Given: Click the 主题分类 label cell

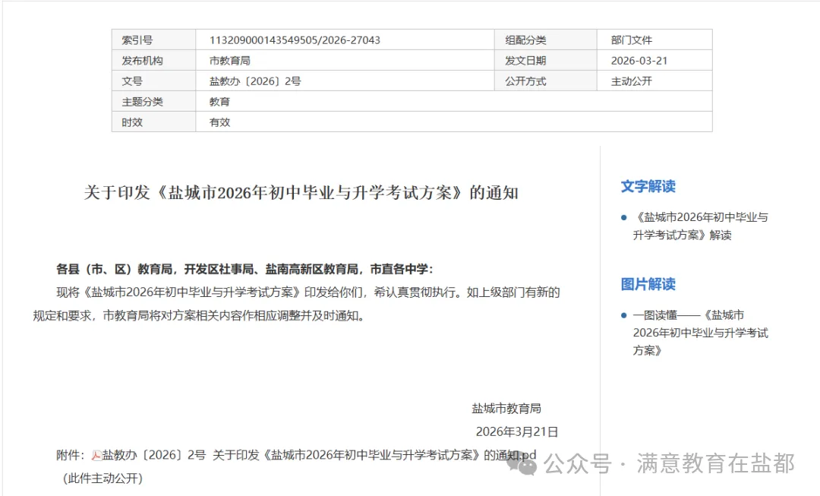Looking at the screenshot, I should tap(153, 101).
